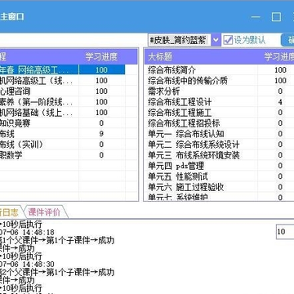
Task: Select 单元一 综合布线认知 row
Action: click(220, 134)
